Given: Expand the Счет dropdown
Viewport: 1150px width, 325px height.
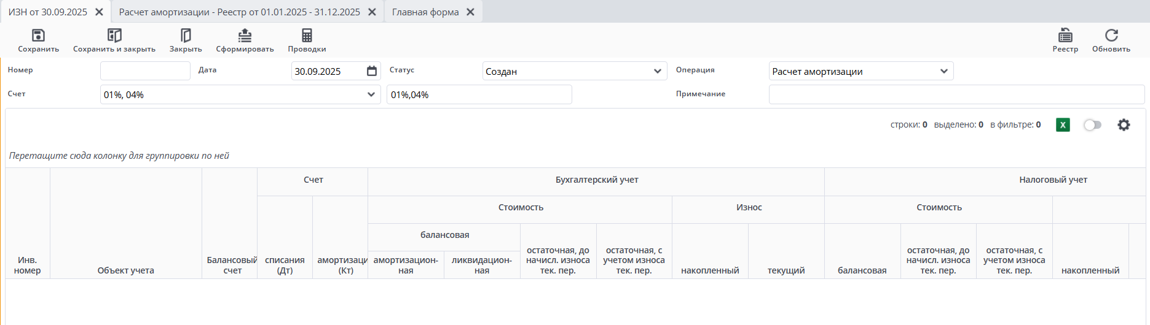Looking at the screenshot, I should pyautogui.click(x=371, y=94).
